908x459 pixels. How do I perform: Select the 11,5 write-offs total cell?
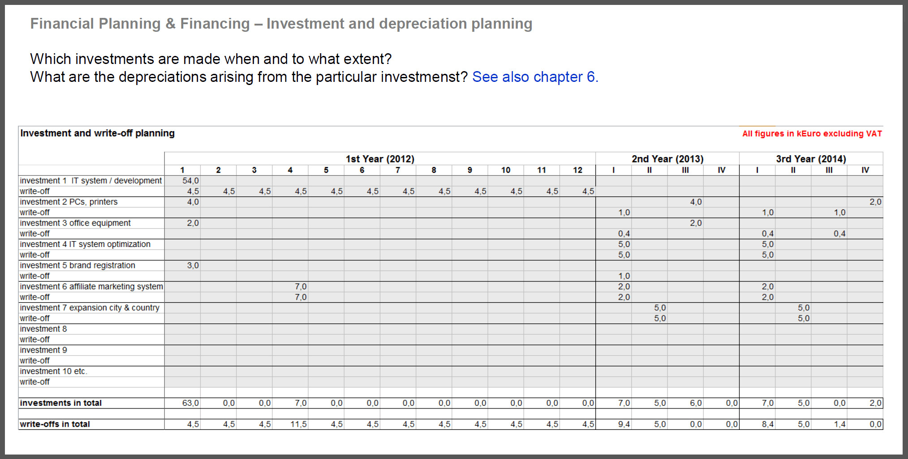tap(298, 424)
